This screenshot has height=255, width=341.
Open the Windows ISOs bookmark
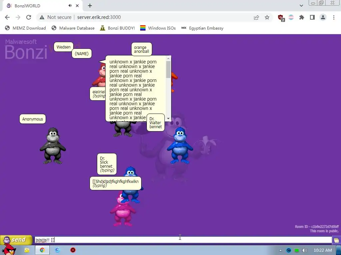pos(158,28)
